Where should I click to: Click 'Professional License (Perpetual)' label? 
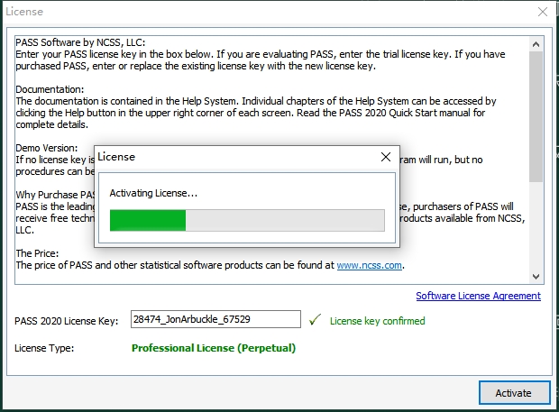pos(213,348)
